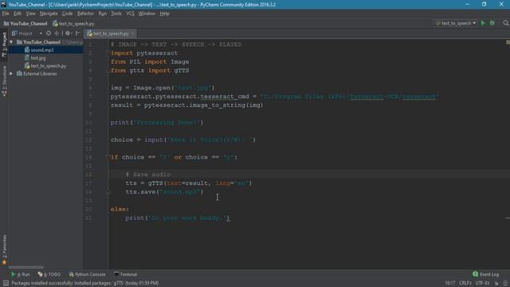Select test.jpg in the project tree
Screen dimensions: 510x287
(38, 58)
